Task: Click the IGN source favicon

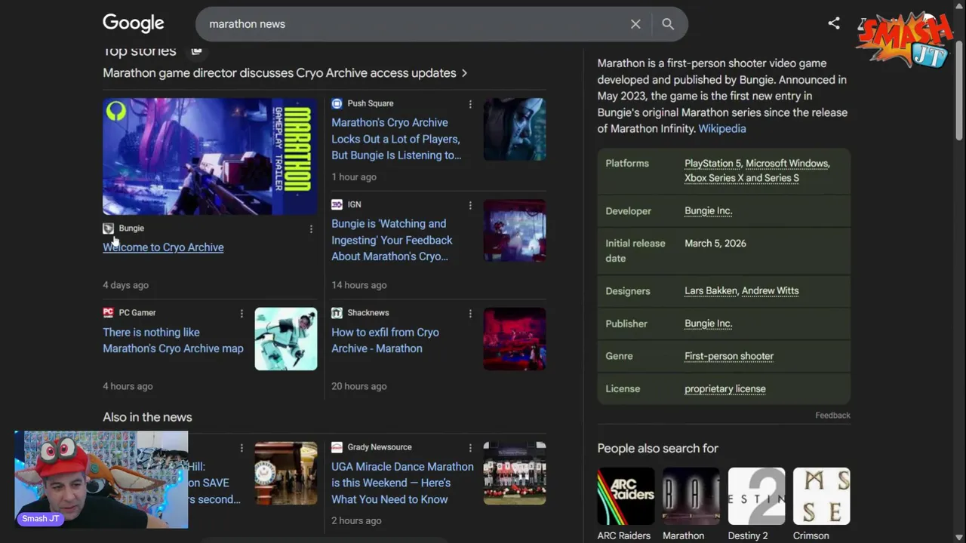Action: click(x=337, y=204)
